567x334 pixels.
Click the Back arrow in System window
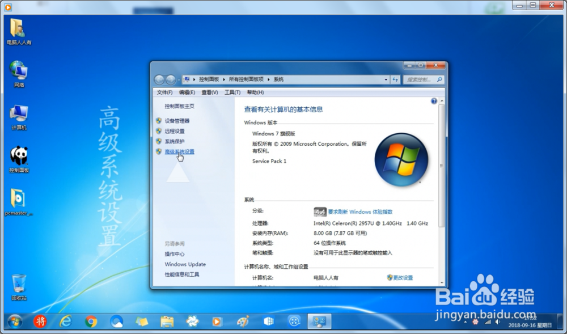point(159,79)
